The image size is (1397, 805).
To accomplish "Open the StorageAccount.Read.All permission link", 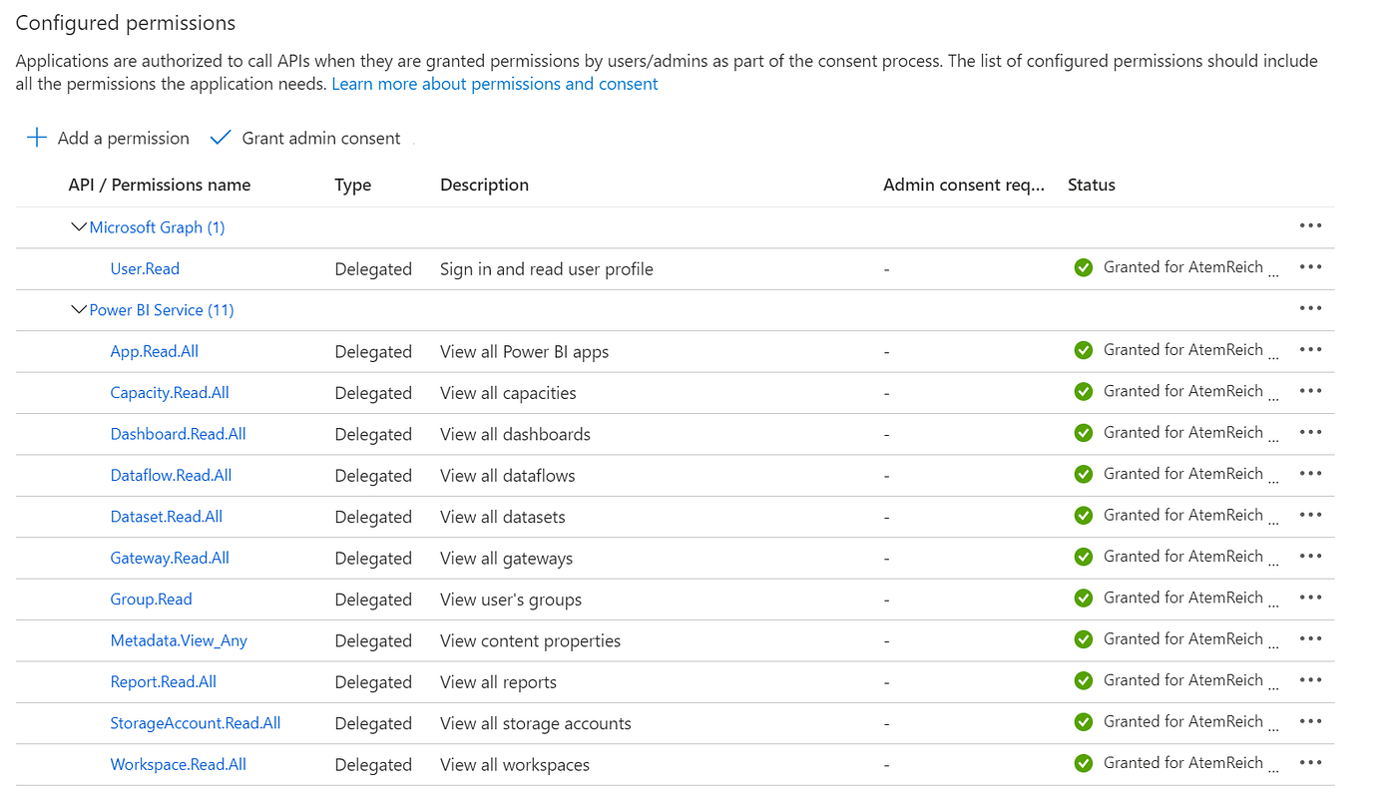I will click(195, 723).
